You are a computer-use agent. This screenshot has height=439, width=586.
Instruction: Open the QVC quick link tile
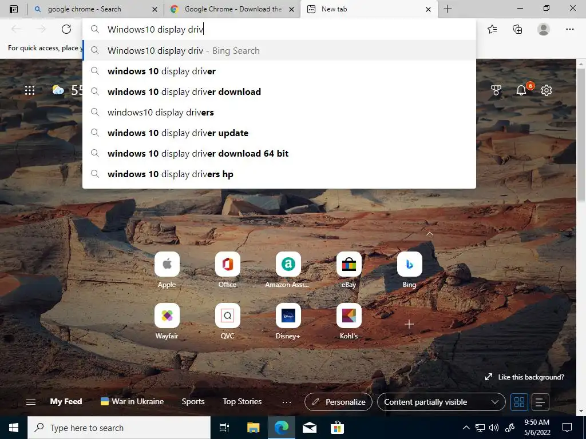[228, 316]
